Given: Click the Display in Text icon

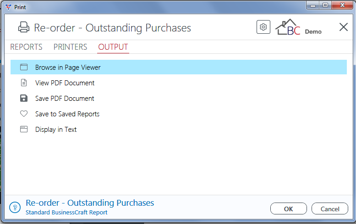Looking at the screenshot, I should coord(24,129).
